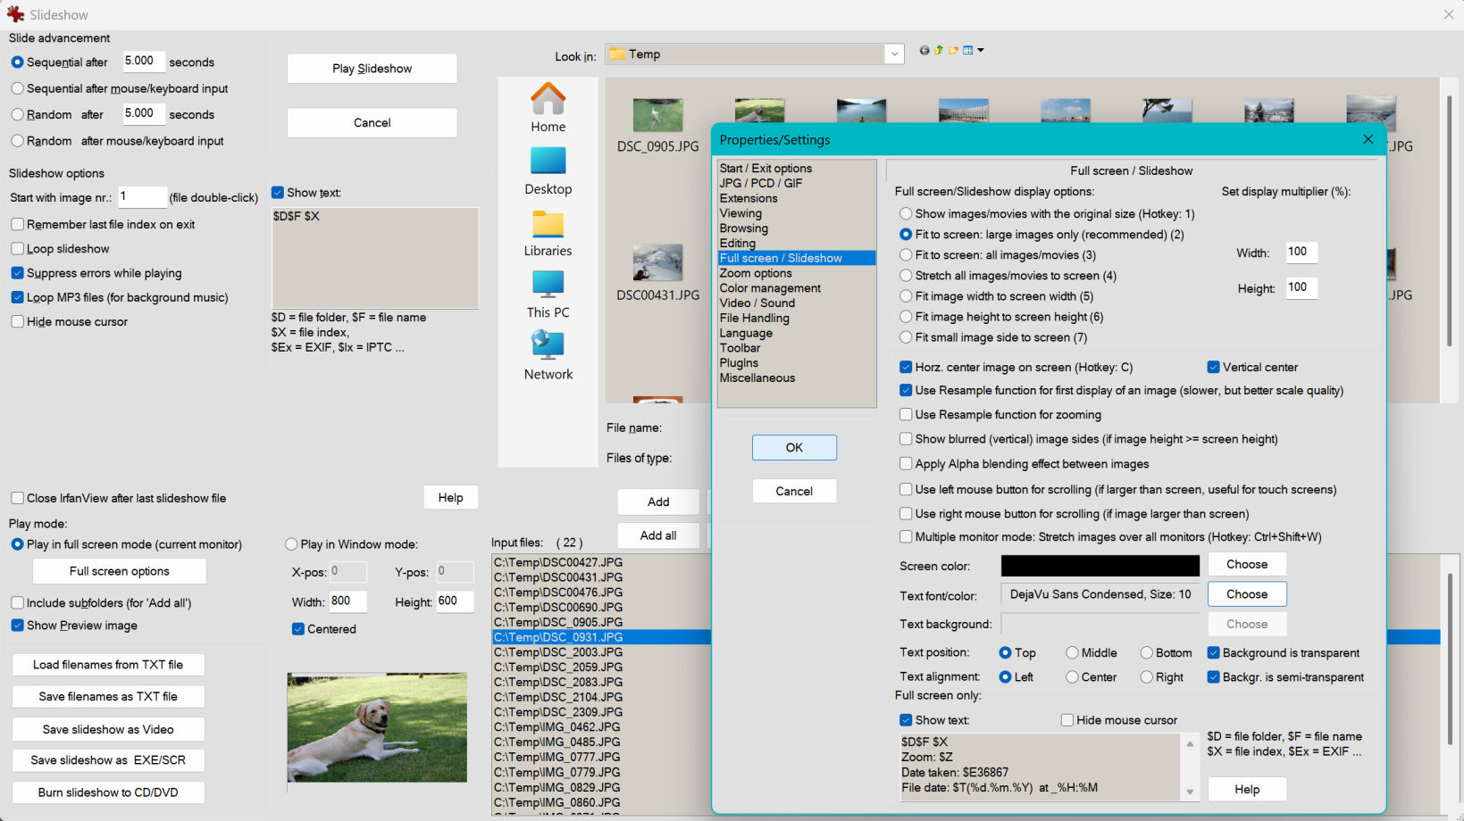Click the DSC_0905.JPG thumbnail

(657, 116)
